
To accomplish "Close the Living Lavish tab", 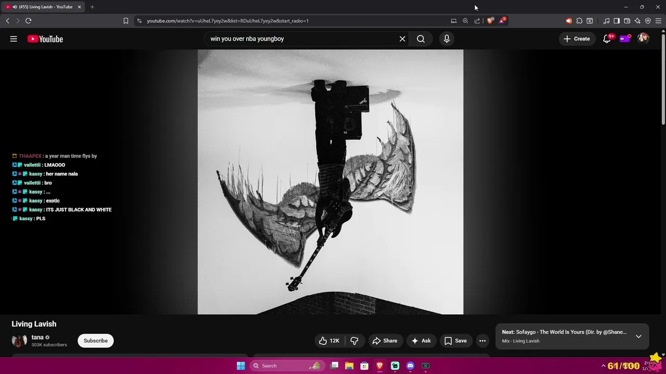I will (79, 7).
